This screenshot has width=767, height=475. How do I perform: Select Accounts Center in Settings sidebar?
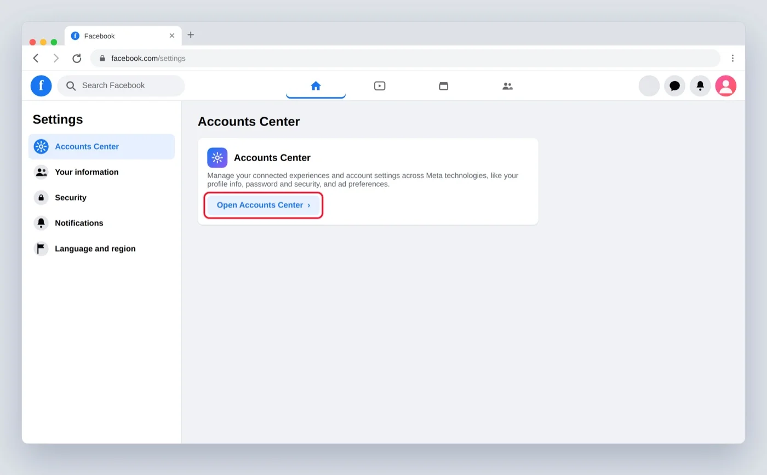pos(101,146)
